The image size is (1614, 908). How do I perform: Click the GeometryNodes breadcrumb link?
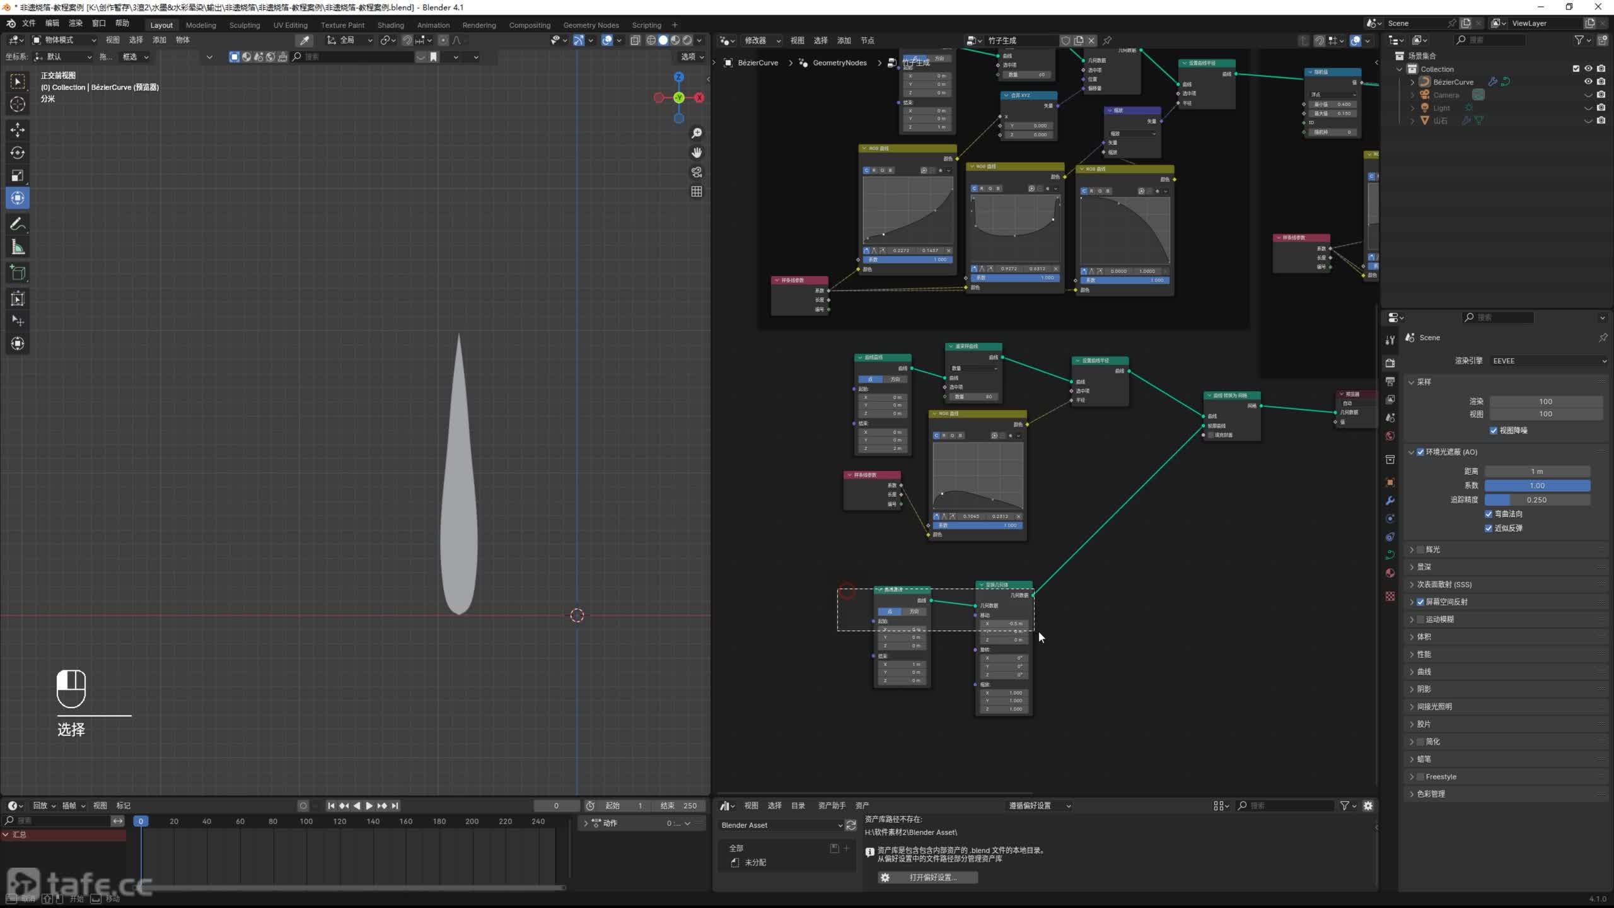pyautogui.click(x=839, y=62)
